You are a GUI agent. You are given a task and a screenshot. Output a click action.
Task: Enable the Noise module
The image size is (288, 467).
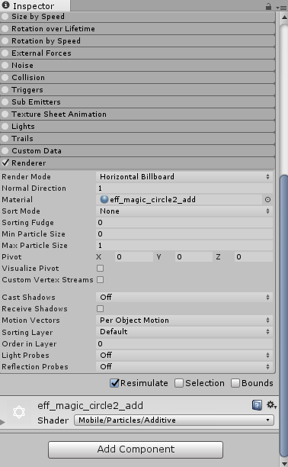5,66
